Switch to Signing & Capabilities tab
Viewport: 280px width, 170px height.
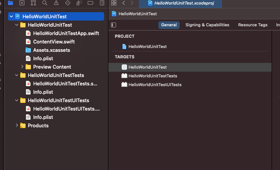[x=207, y=25]
